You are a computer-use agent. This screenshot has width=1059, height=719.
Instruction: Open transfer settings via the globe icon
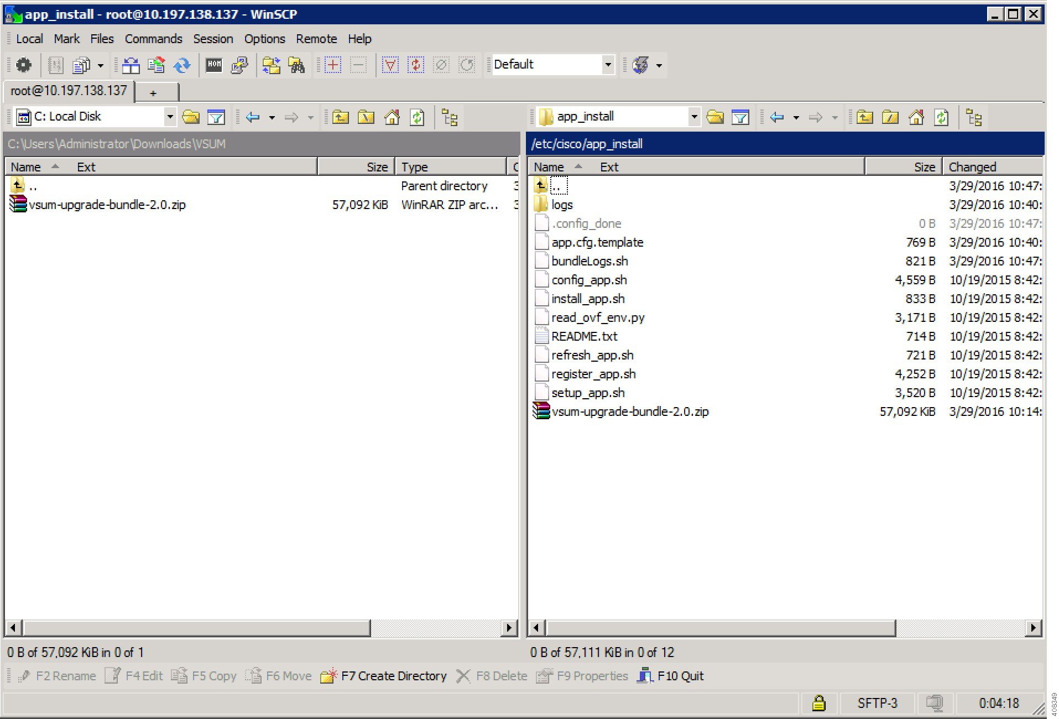[x=641, y=65]
